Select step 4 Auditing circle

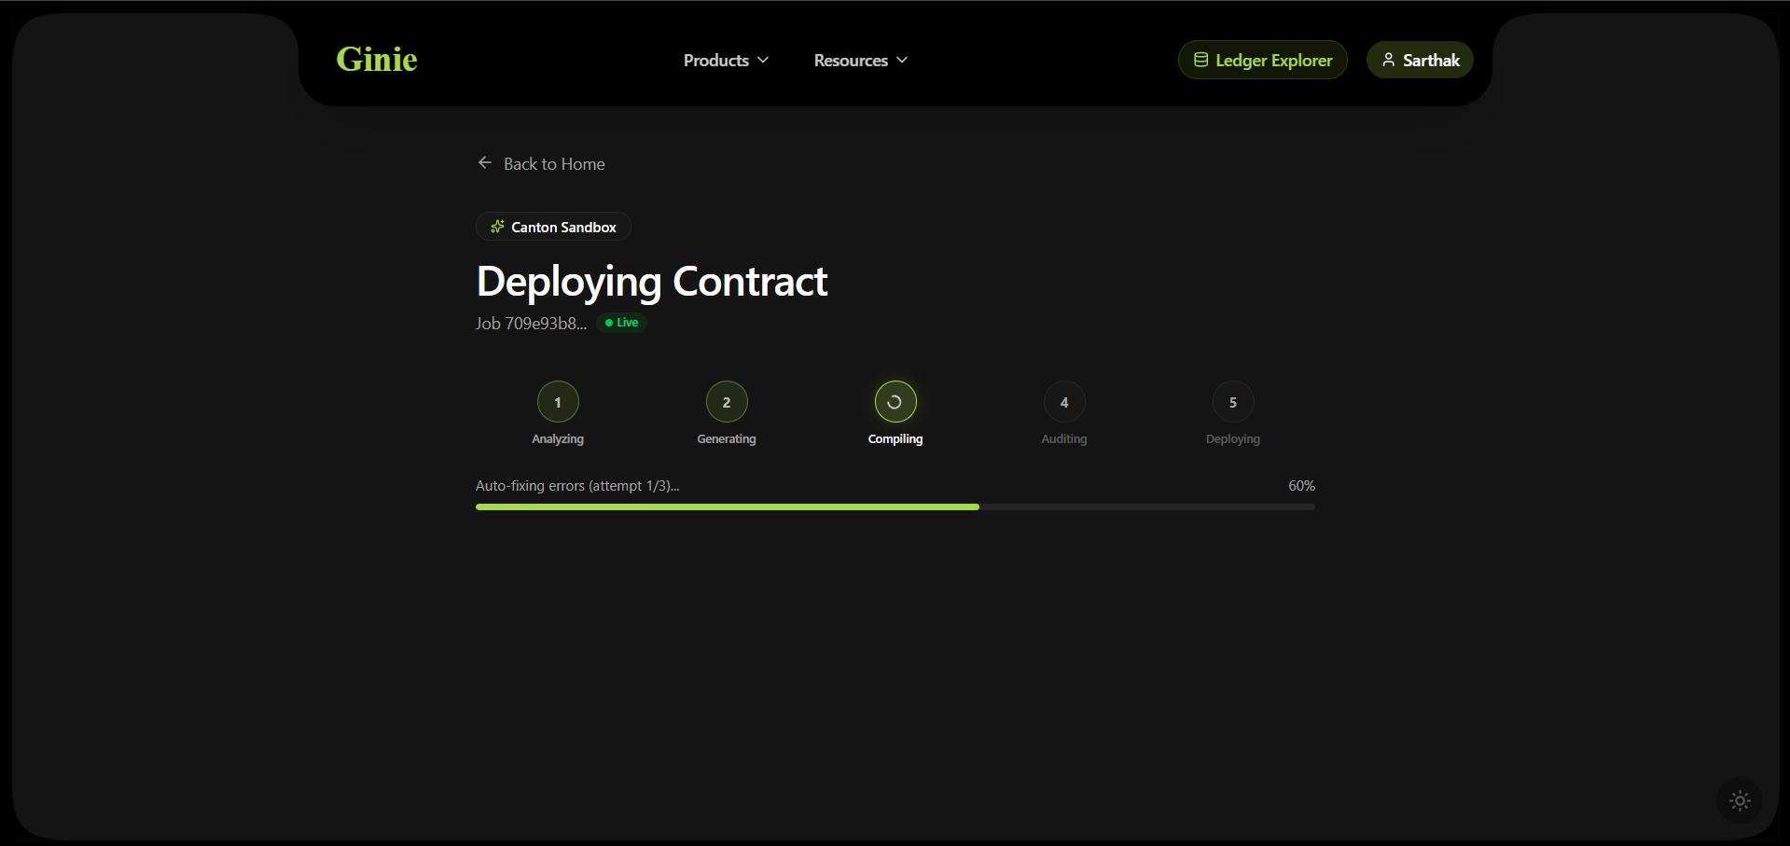tap(1064, 402)
